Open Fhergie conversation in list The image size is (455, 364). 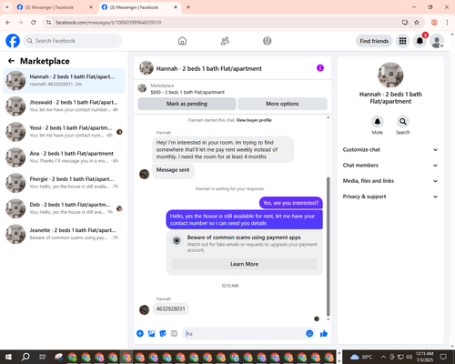tap(64, 183)
